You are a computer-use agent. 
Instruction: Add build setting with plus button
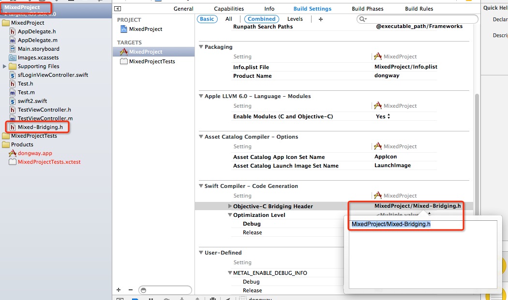(x=320, y=19)
